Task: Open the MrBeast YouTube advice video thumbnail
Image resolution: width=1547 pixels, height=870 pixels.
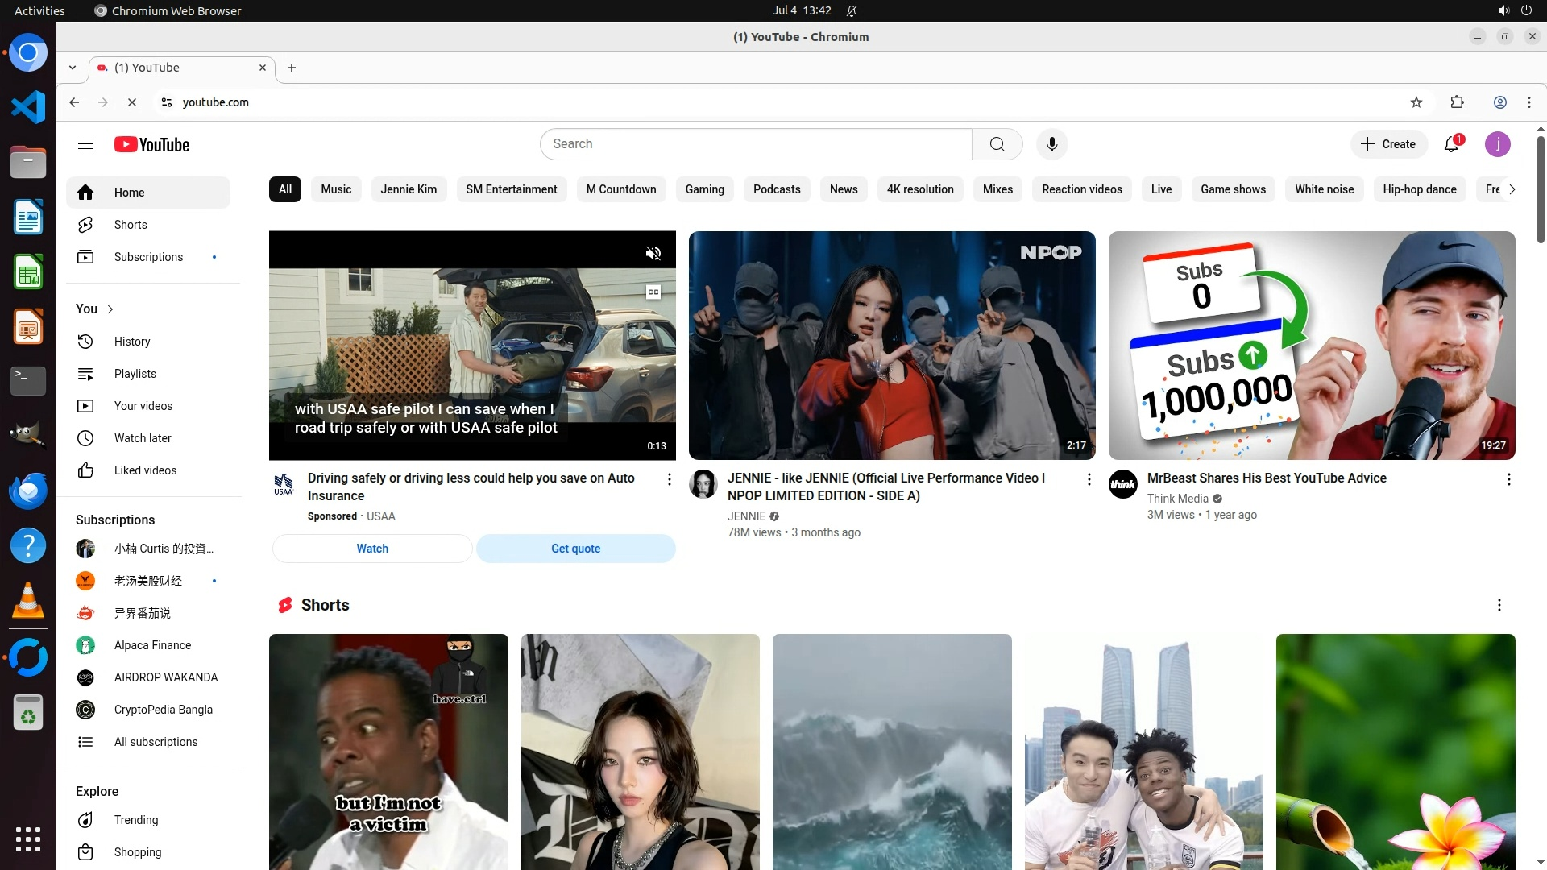Action: tap(1311, 346)
